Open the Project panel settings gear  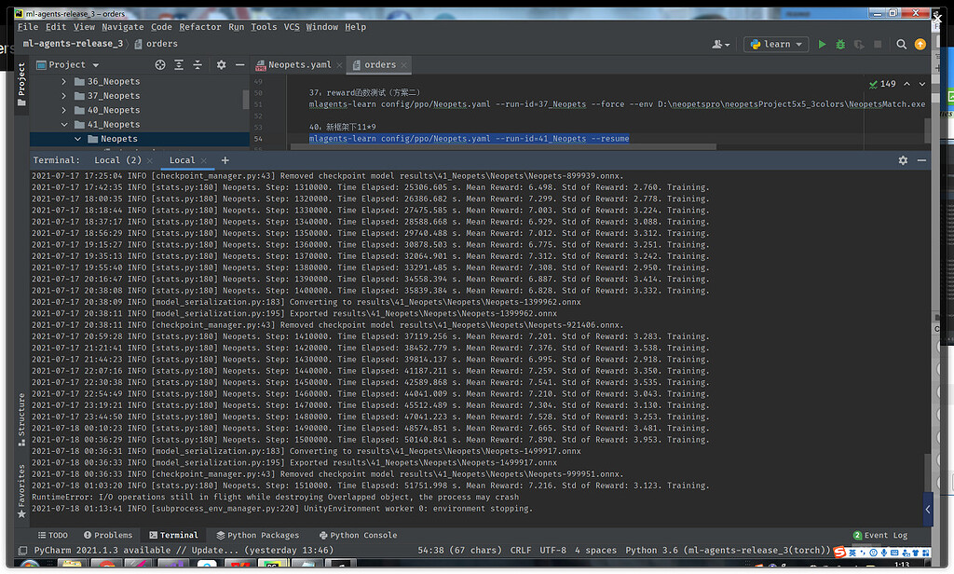(x=220, y=64)
